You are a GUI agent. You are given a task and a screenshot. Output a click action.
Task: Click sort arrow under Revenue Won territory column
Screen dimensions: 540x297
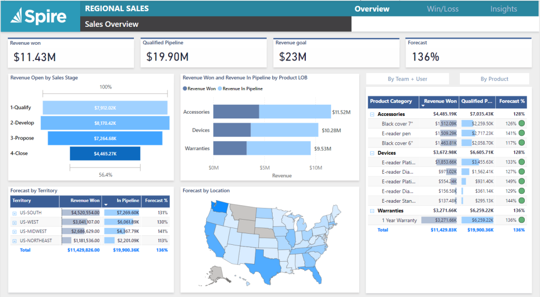pyautogui.click(x=106, y=205)
